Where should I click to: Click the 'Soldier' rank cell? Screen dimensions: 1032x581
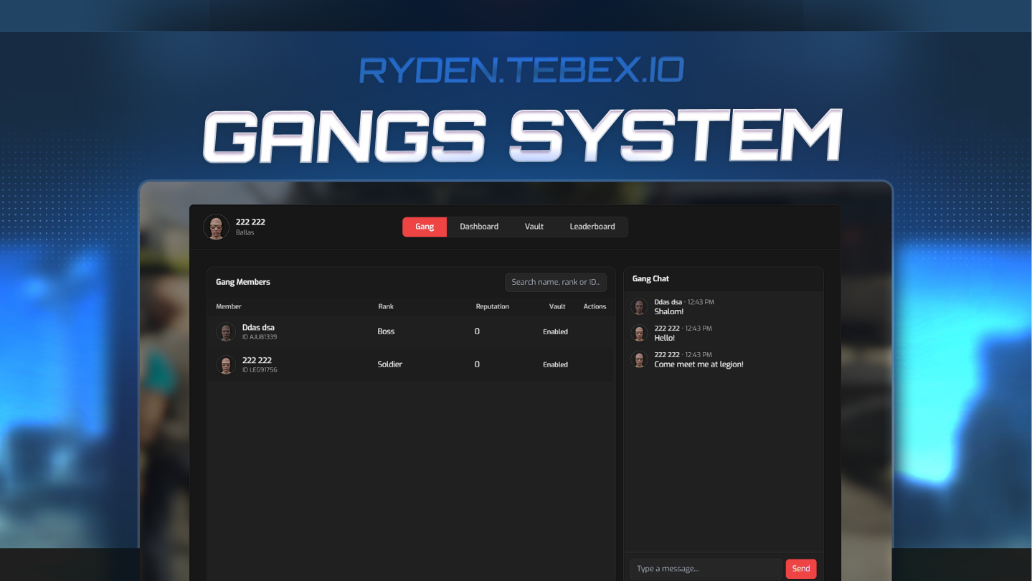tap(390, 364)
